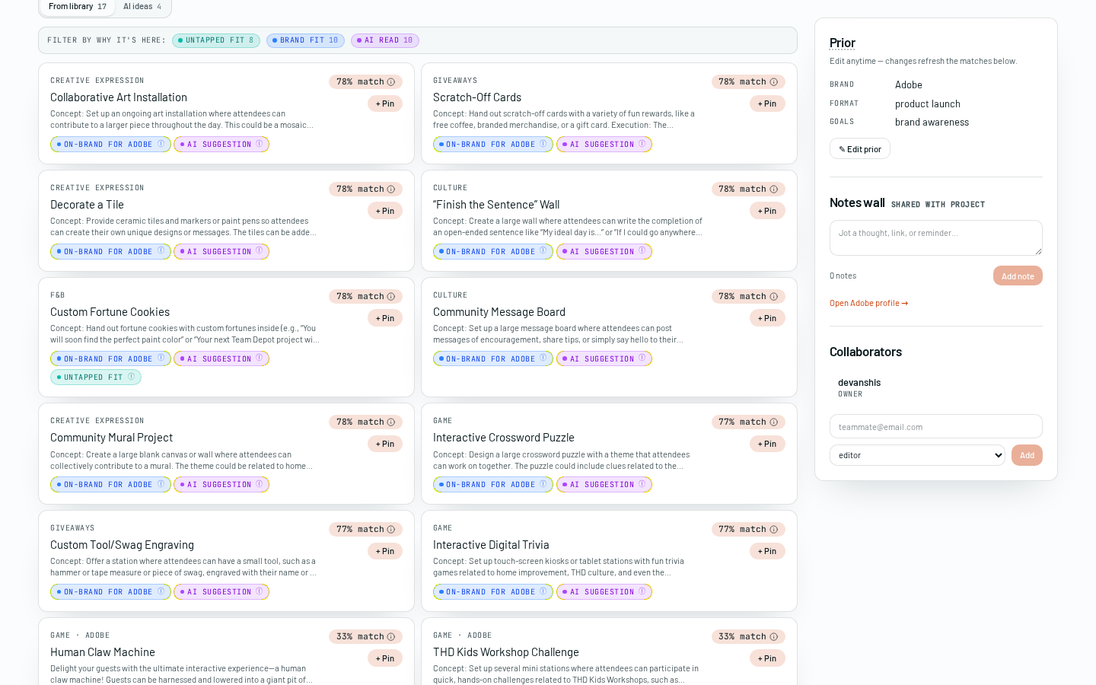Show match info icon for Decorate a Tile

[x=391, y=190]
